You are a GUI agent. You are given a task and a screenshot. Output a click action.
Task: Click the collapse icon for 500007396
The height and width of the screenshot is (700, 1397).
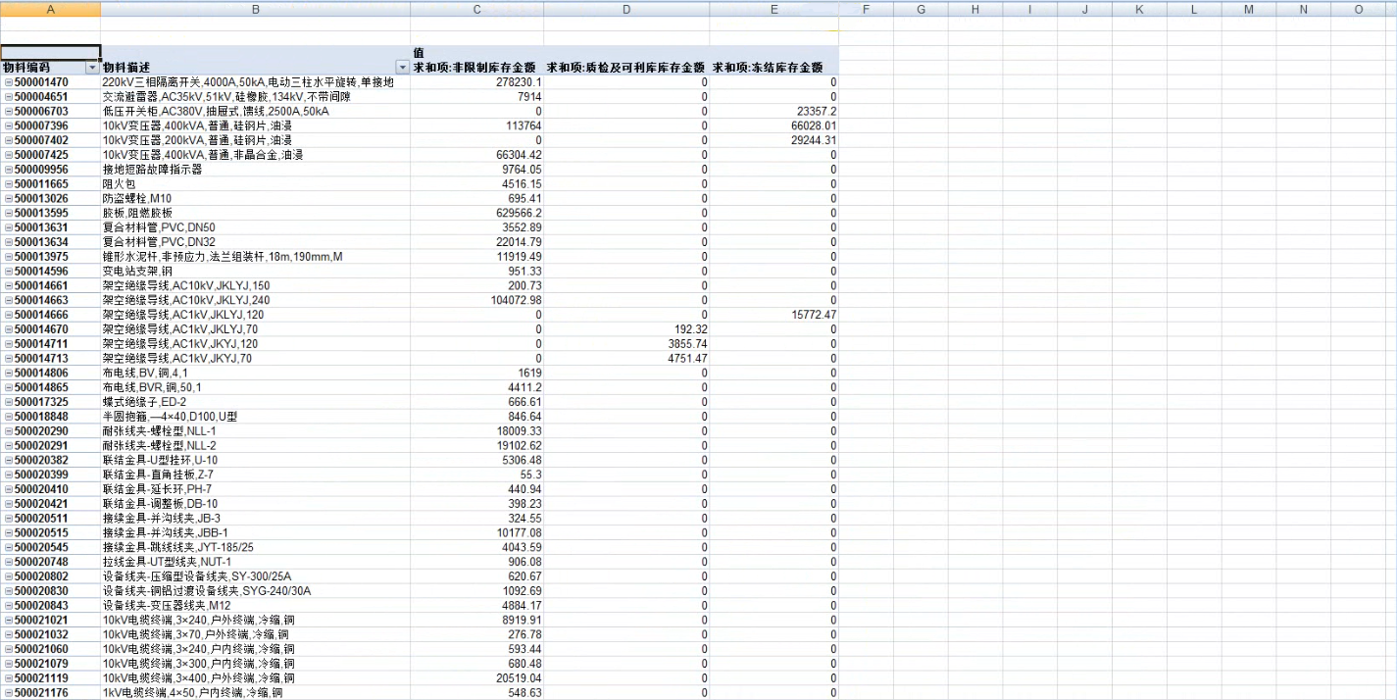[x=9, y=126]
